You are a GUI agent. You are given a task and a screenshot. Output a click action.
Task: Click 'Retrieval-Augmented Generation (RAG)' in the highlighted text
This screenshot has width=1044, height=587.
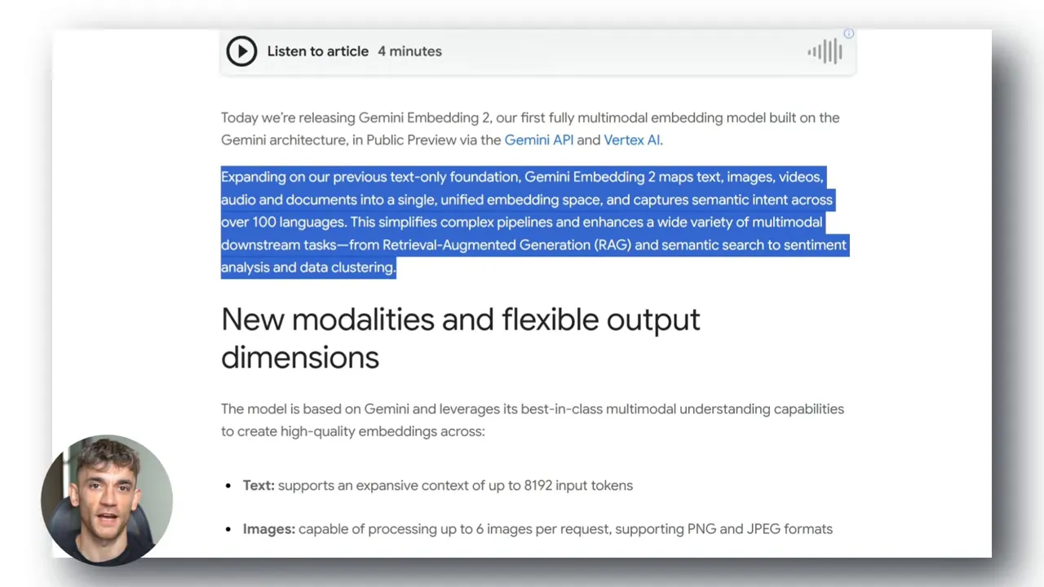(507, 245)
